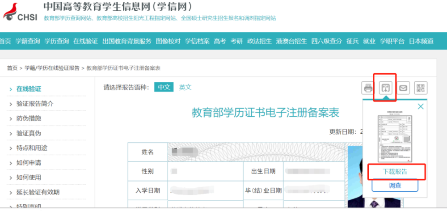Open 首页 in the navigation bar
This screenshot has width=447, height=211.
(5, 41)
